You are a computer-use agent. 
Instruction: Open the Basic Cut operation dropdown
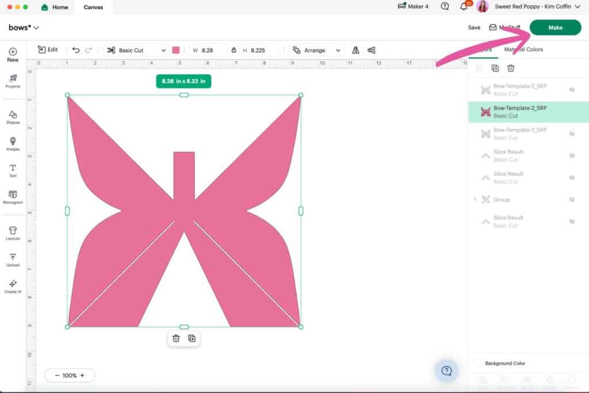coord(136,51)
